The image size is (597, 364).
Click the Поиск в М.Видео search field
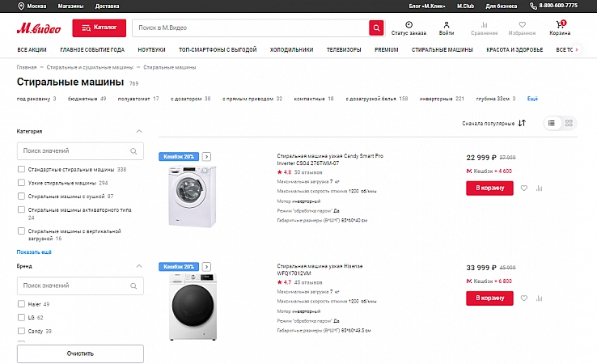click(x=251, y=28)
